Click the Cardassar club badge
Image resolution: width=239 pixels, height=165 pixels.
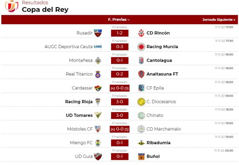(x=98, y=88)
